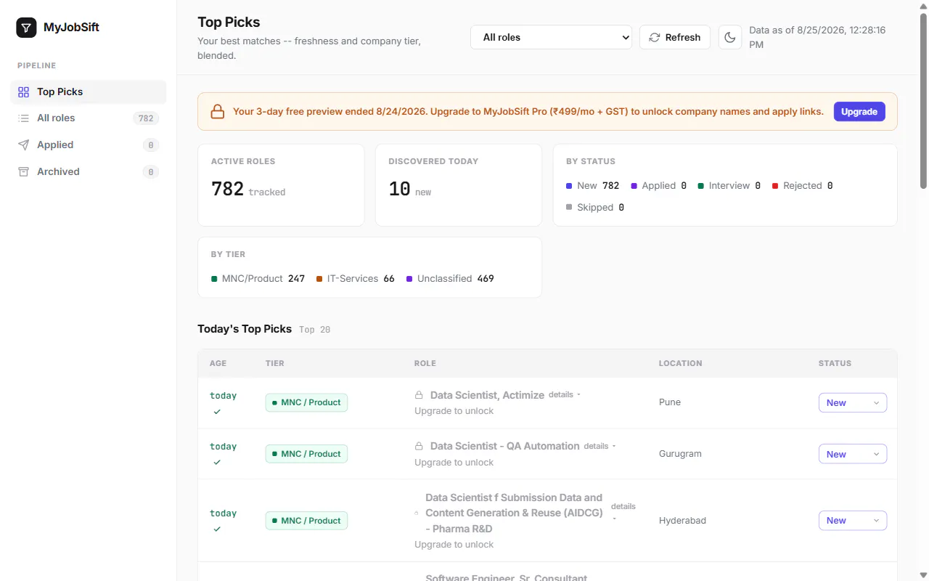Click the Skipped 0 status entry
The height and width of the screenshot is (581, 929).
(595, 207)
